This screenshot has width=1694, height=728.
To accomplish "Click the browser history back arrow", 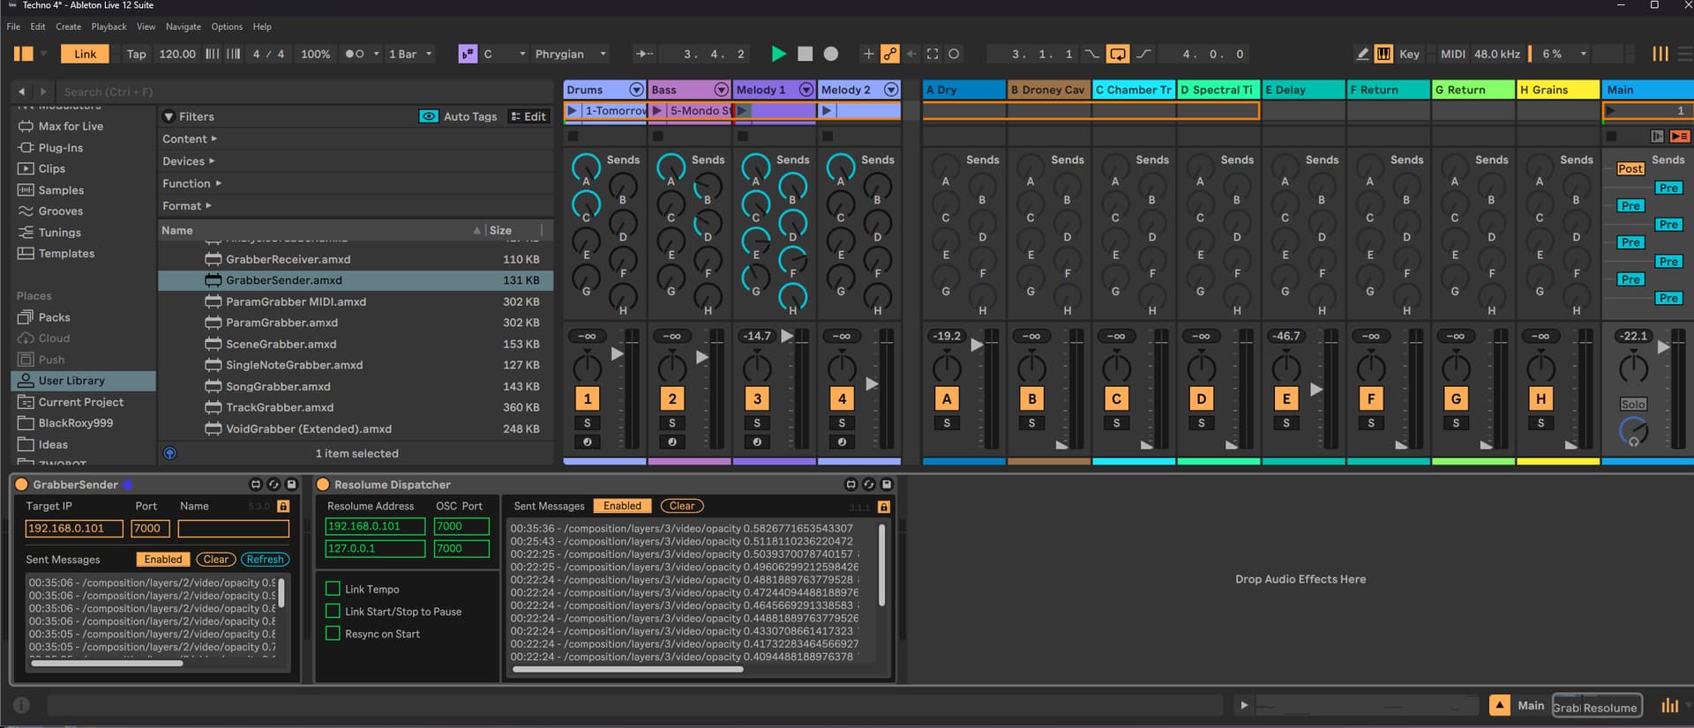I will click(x=22, y=91).
